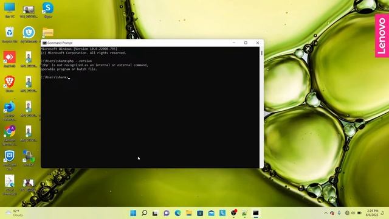Screen dimensions: 389x219
Task: Launch Microsoft Edge from the taskbar
Action: coord(177,213)
